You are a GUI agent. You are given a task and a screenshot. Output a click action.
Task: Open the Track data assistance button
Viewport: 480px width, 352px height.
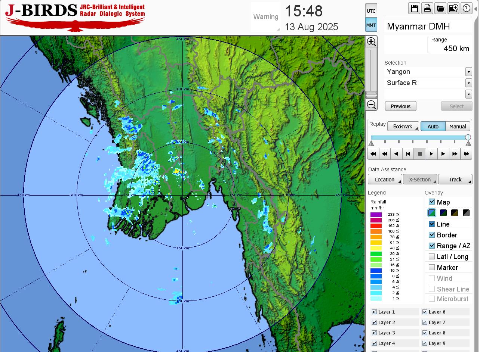coord(455,180)
